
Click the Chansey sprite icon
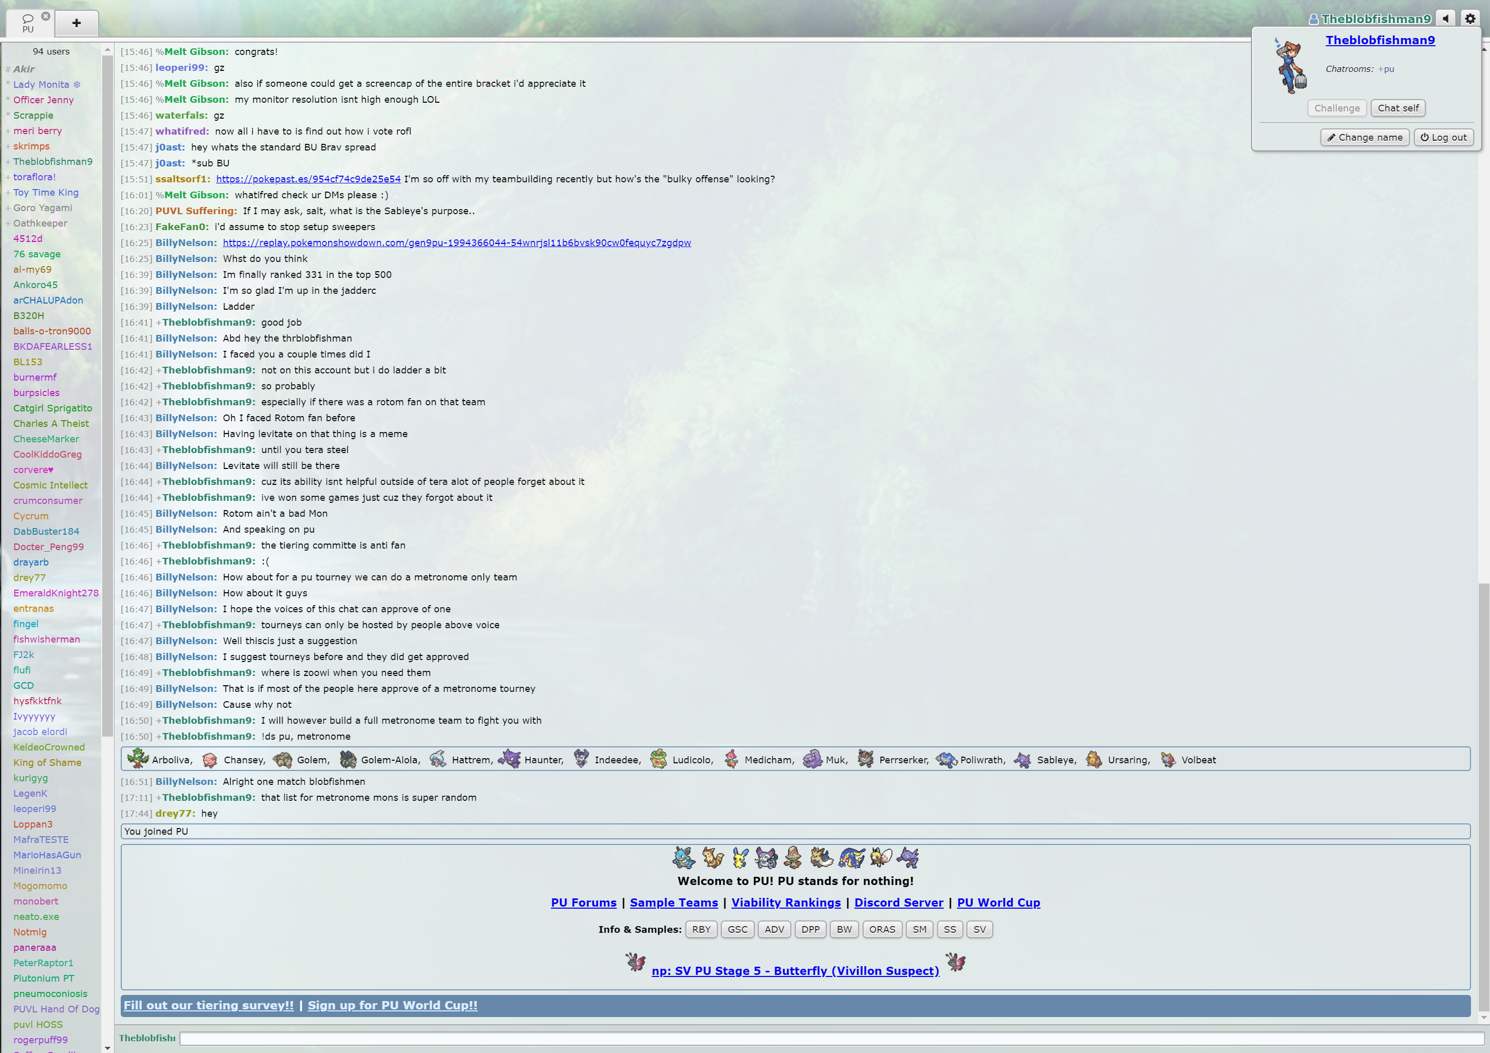coord(210,759)
